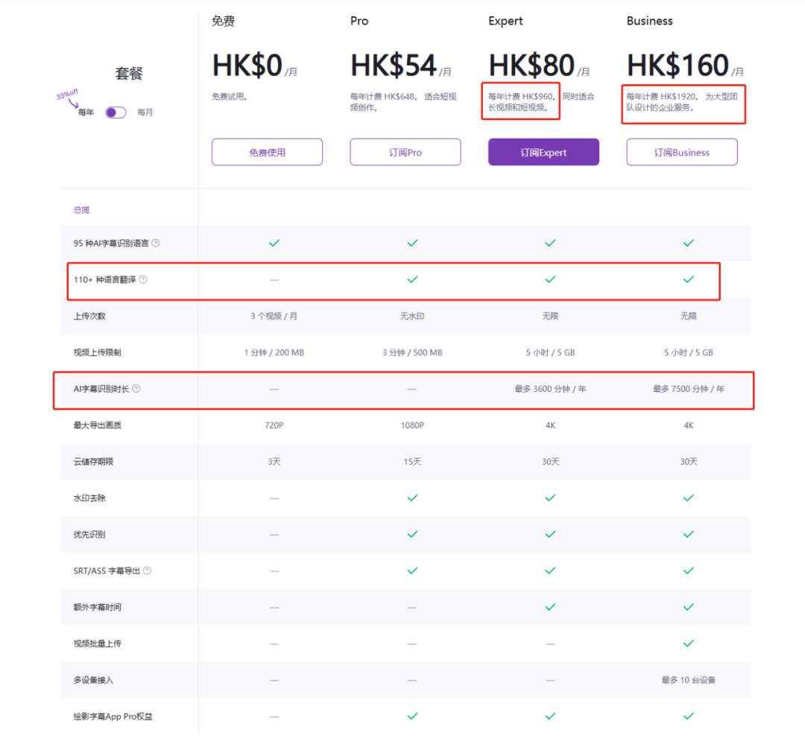Click the 订阅Pro button

pos(405,152)
